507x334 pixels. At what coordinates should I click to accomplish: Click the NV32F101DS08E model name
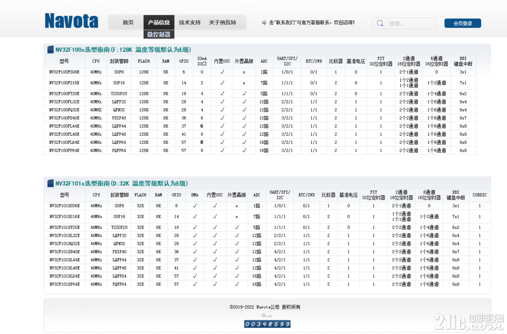point(65,205)
